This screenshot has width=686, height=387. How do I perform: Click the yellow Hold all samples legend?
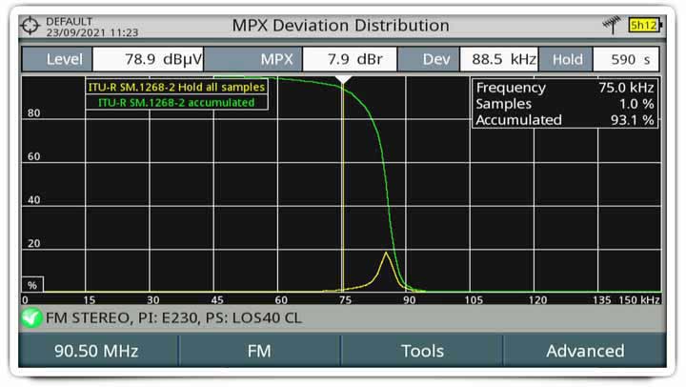(175, 88)
